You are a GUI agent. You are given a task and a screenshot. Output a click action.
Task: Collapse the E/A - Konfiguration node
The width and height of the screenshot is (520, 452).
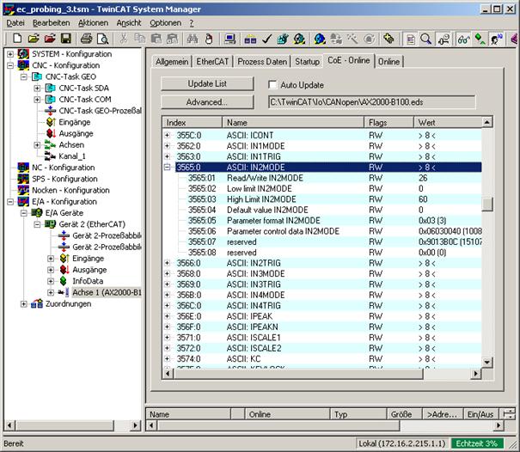(10, 202)
